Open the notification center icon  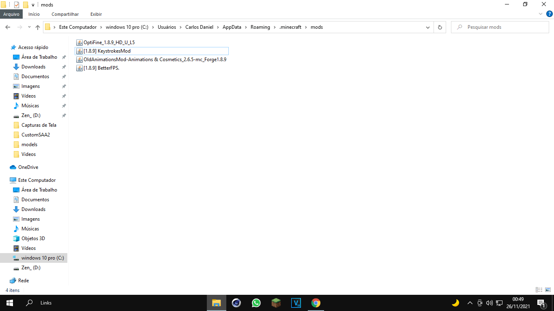pyautogui.click(x=541, y=303)
